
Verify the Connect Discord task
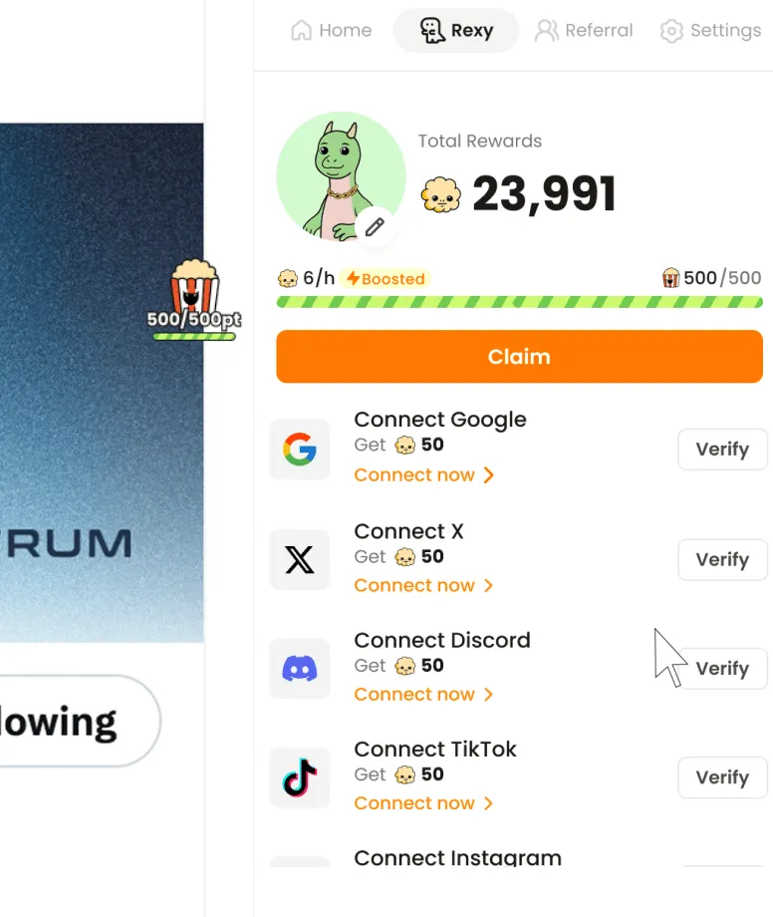click(722, 669)
